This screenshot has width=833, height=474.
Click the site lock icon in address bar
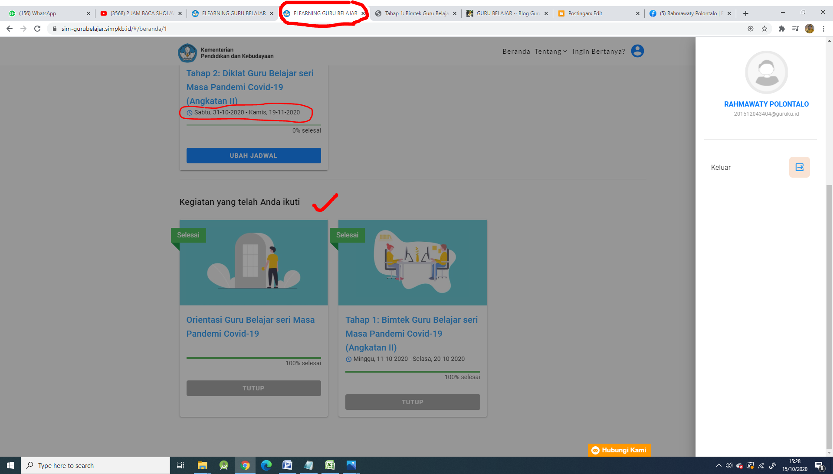55,29
